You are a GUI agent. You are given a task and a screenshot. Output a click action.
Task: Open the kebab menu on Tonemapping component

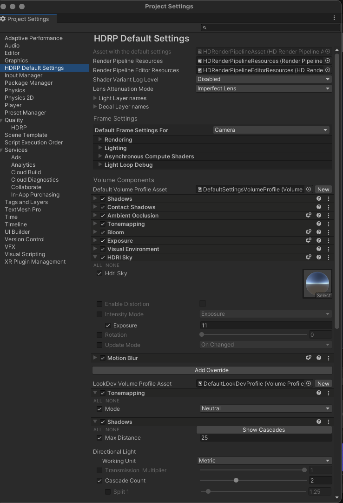pos(329,224)
